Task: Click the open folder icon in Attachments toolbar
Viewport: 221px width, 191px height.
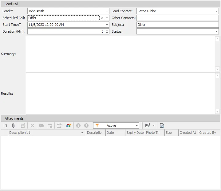Action: [41, 125]
